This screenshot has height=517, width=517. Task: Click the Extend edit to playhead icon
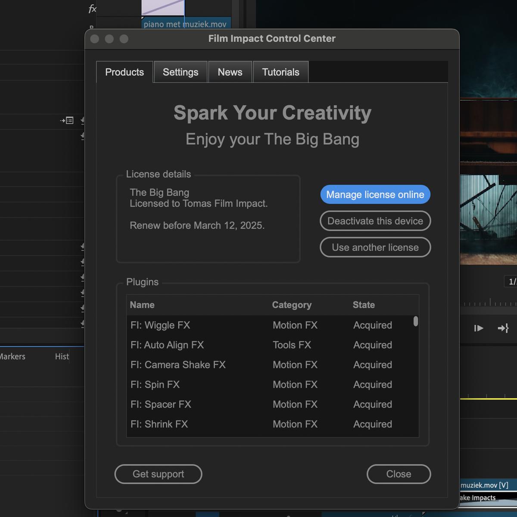(503, 328)
